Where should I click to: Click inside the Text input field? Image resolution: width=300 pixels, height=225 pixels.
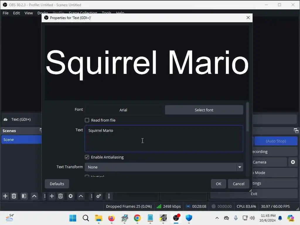(164, 139)
